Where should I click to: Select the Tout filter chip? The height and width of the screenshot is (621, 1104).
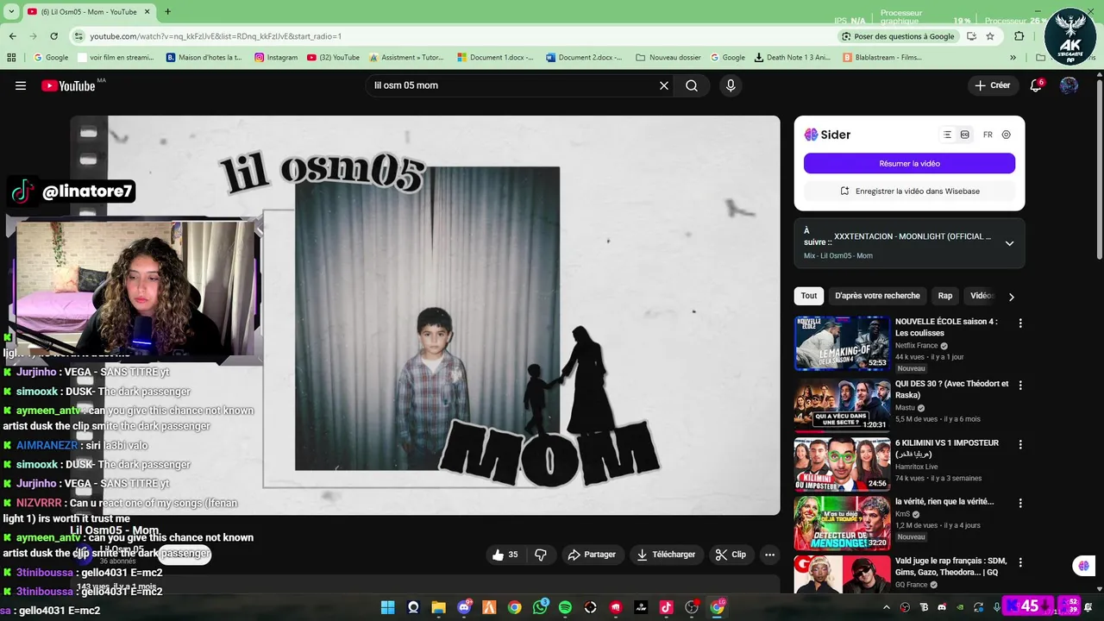pos(809,296)
